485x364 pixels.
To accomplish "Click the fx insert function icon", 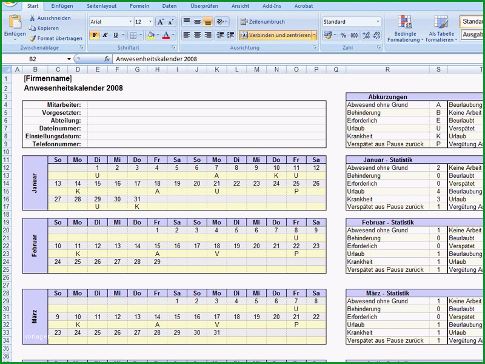I will pos(107,59).
